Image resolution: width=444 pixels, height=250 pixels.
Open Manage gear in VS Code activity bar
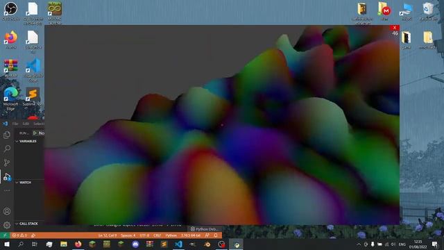pyautogui.click(x=7, y=225)
